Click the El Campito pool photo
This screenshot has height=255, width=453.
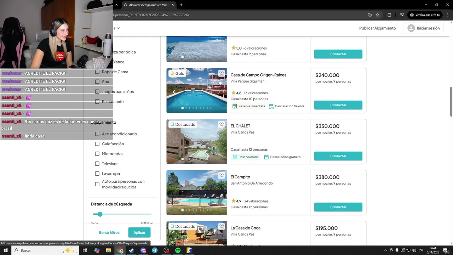(x=196, y=193)
